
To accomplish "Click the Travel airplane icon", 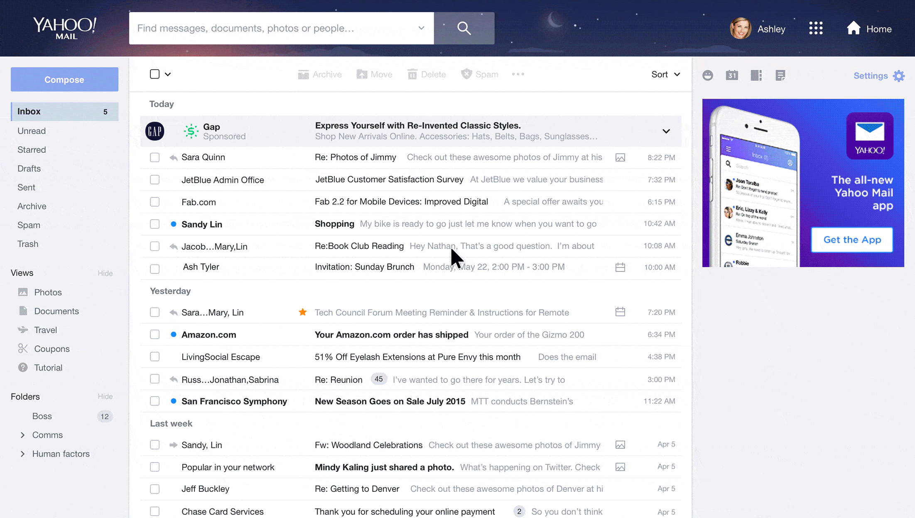I will 23,330.
